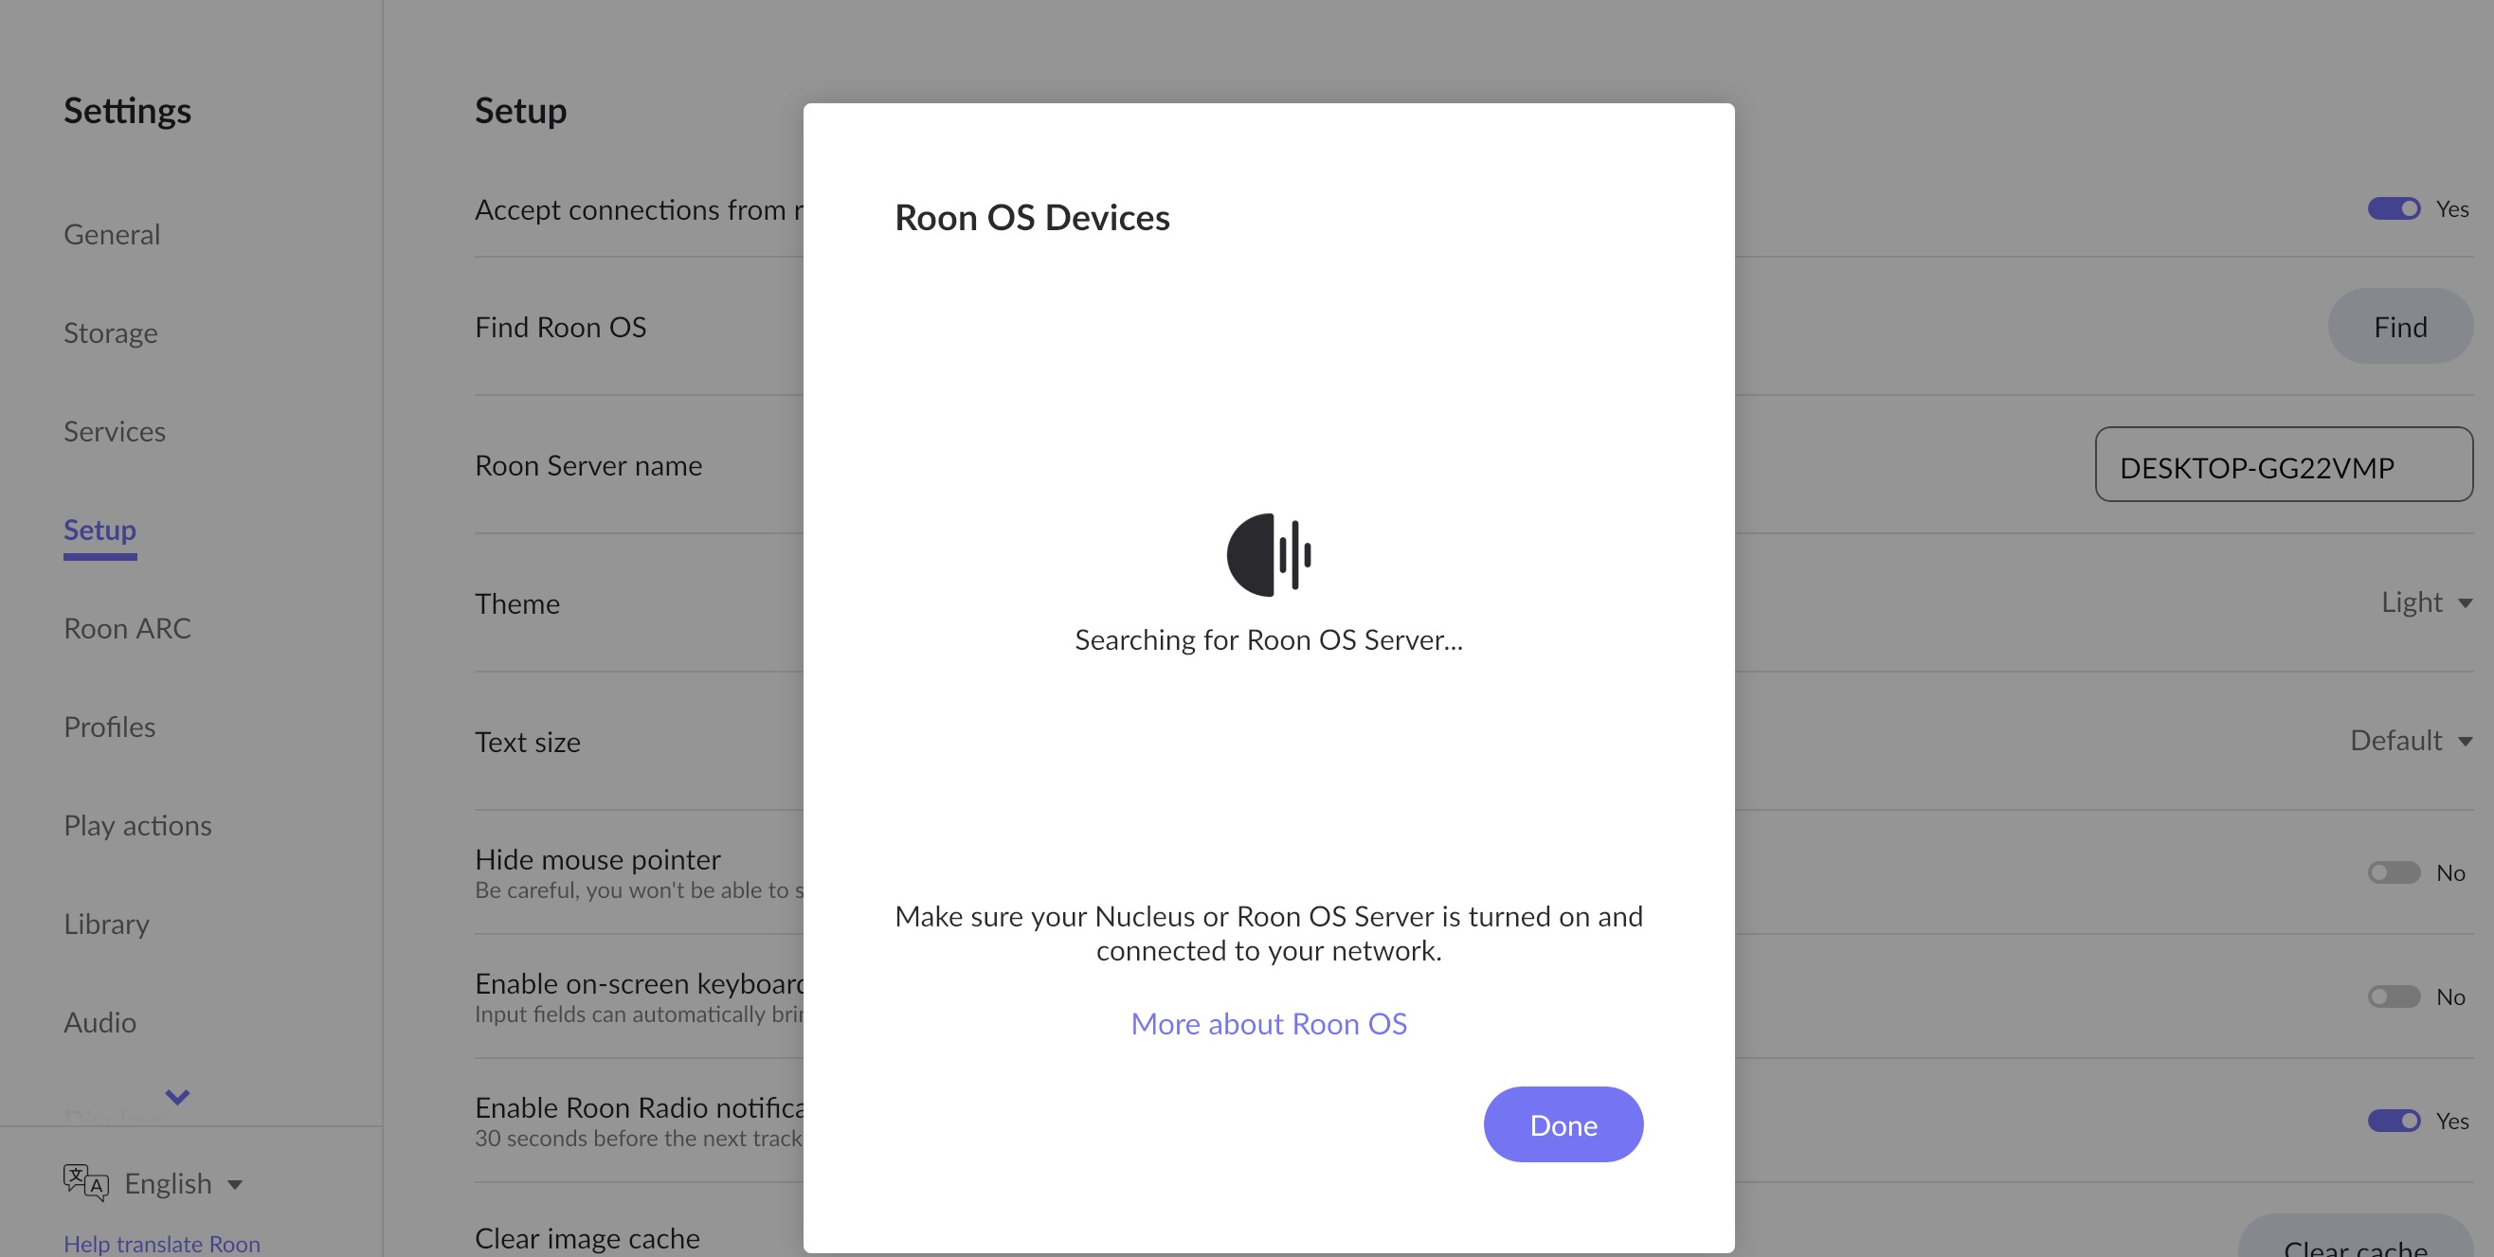Expand the collapsed sidebar section chevron
This screenshot has width=2494, height=1257.
[176, 1096]
